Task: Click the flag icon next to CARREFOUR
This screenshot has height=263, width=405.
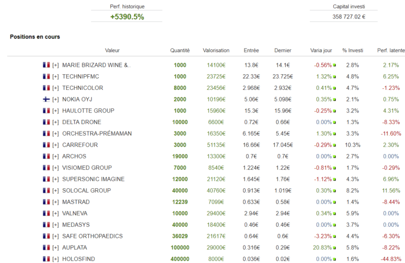Action: tap(46, 145)
